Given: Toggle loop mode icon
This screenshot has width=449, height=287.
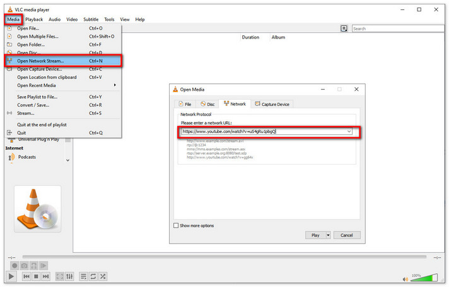Looking at the screenshot, I should 93,276.
